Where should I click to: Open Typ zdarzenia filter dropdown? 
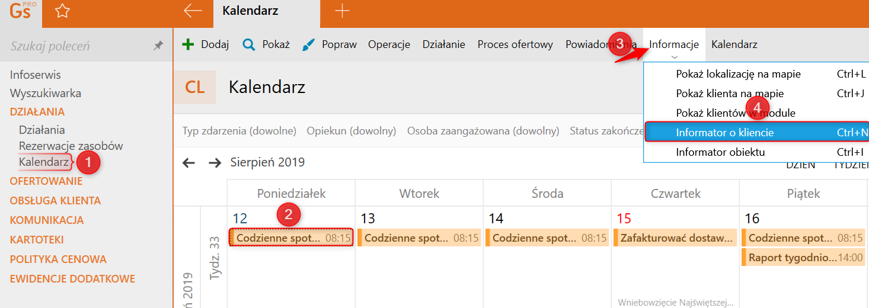(x=239, y=131)
